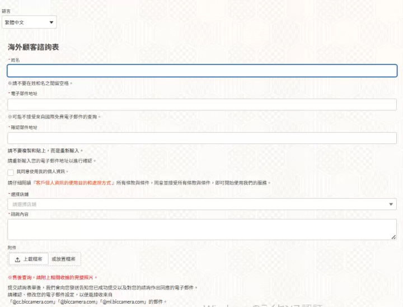Click the arrow on the language selector
This screenshot has width=403, height=307.
pyautogui.click(x=51, y=22)
